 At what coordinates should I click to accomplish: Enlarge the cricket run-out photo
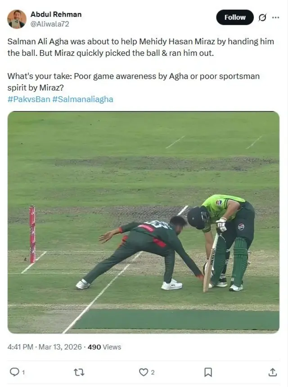[x=144, y=222]
